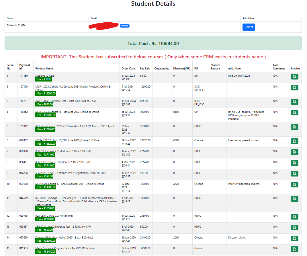This screenshot has height=256, width=307.
Task: Open invoice PDF for Students ID Card
Action: 294,77
